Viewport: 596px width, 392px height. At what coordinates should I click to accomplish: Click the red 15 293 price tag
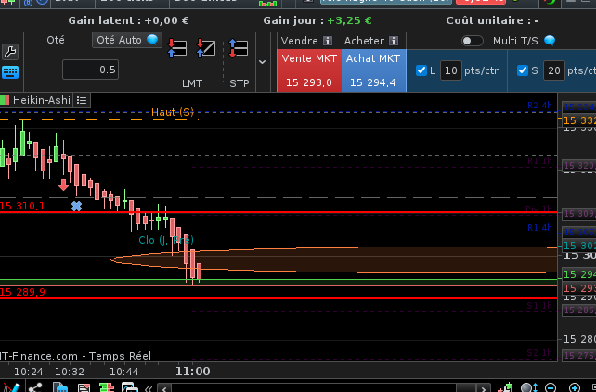pyautogui.click(x=579, y=288)
